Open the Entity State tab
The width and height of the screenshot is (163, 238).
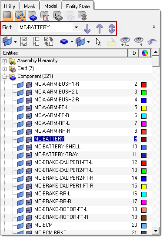(x=78, y=6)
